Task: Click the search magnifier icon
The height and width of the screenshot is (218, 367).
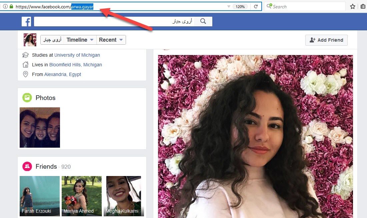Action: point(203,21)
